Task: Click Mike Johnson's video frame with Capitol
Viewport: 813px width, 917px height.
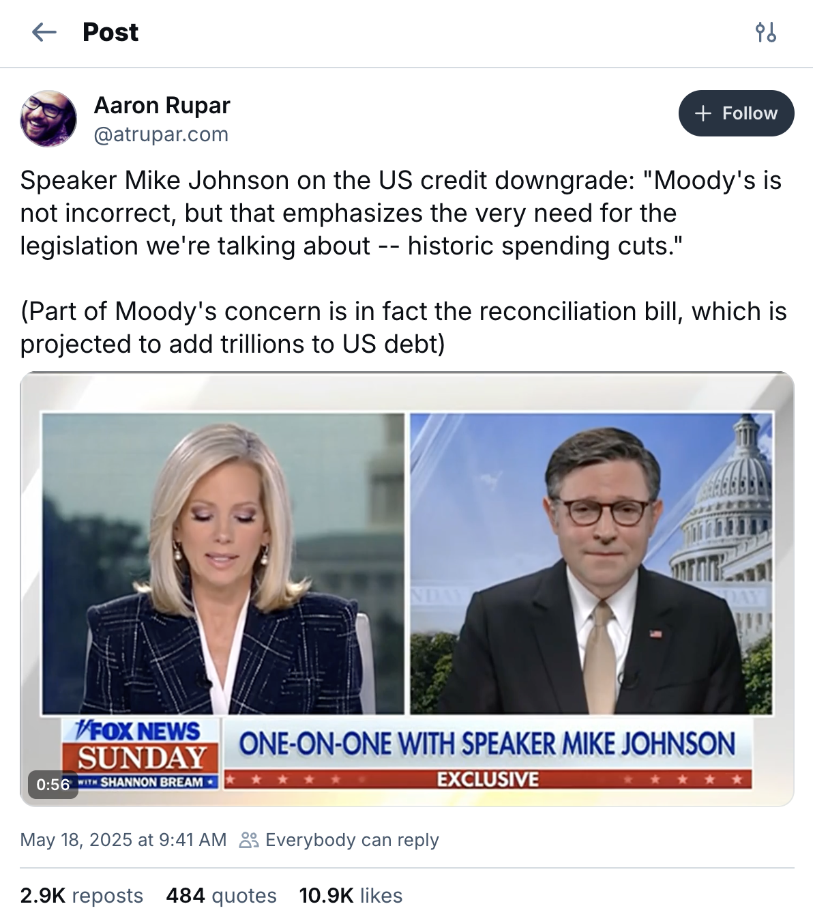Action: [591, 564]
